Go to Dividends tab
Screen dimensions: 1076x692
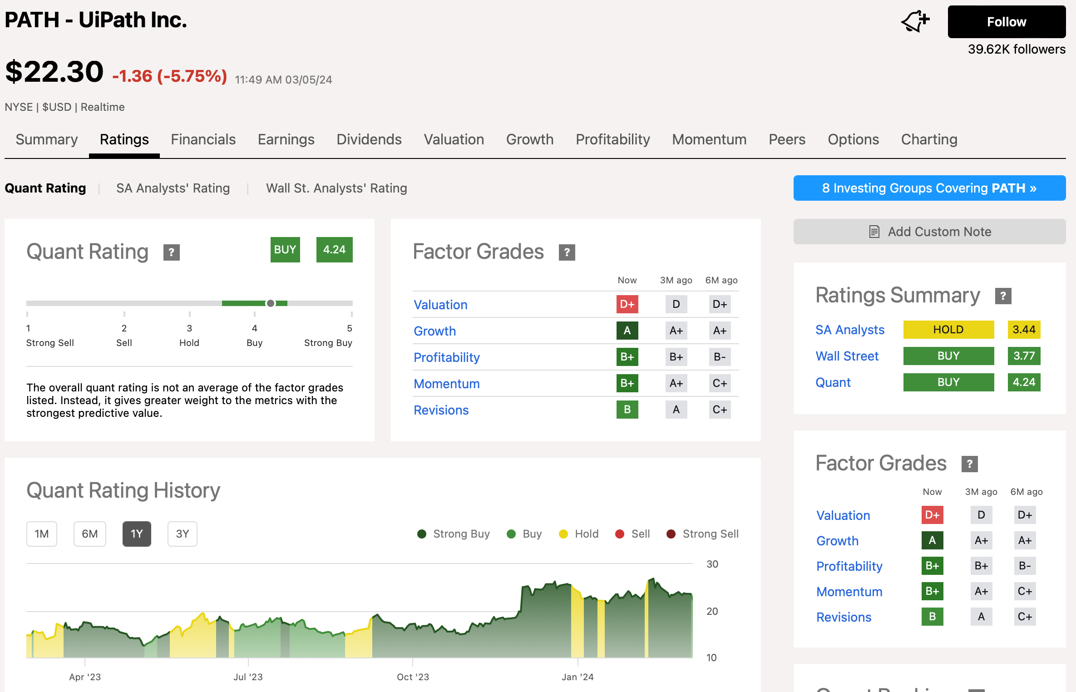click(369, 139)
